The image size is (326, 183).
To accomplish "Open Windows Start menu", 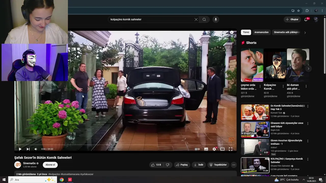I will [x=4, y=180].
